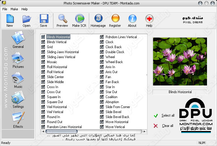Click the Select all button
Image resolution: width=217 pixels, height=146 pixels.
click(x=168, y=115)
